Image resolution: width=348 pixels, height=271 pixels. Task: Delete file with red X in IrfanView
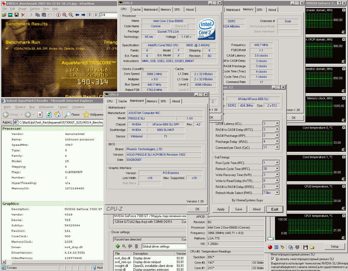click(x=23, y=15)
